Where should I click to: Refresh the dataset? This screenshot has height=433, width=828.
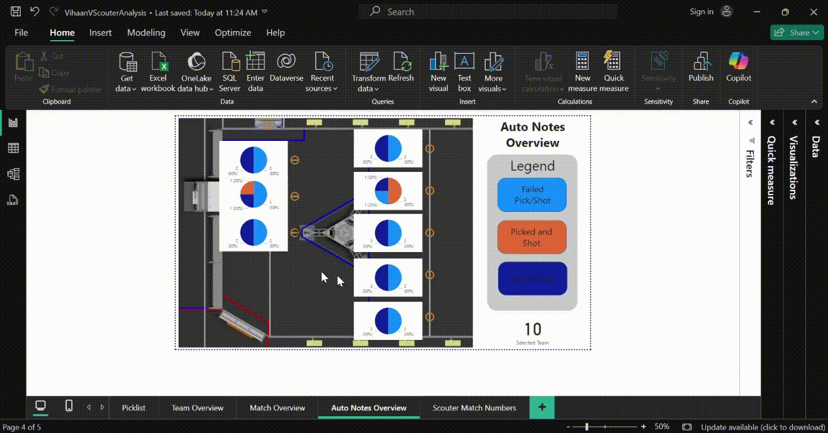[x=401, y=67]
